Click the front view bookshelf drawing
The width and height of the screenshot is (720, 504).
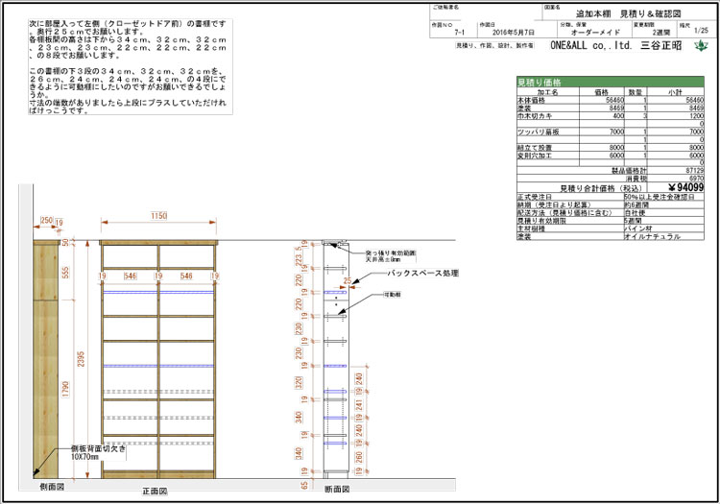(158, 359)
